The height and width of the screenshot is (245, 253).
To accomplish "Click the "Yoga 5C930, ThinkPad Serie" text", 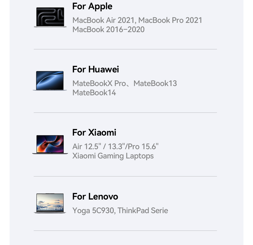I will 120,210.
